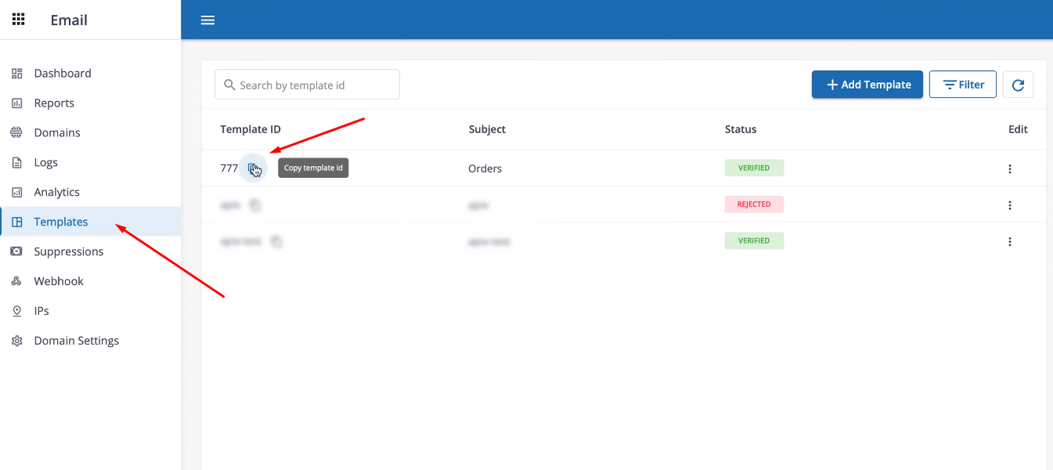Click the Logs document icon

pos(17,163)
